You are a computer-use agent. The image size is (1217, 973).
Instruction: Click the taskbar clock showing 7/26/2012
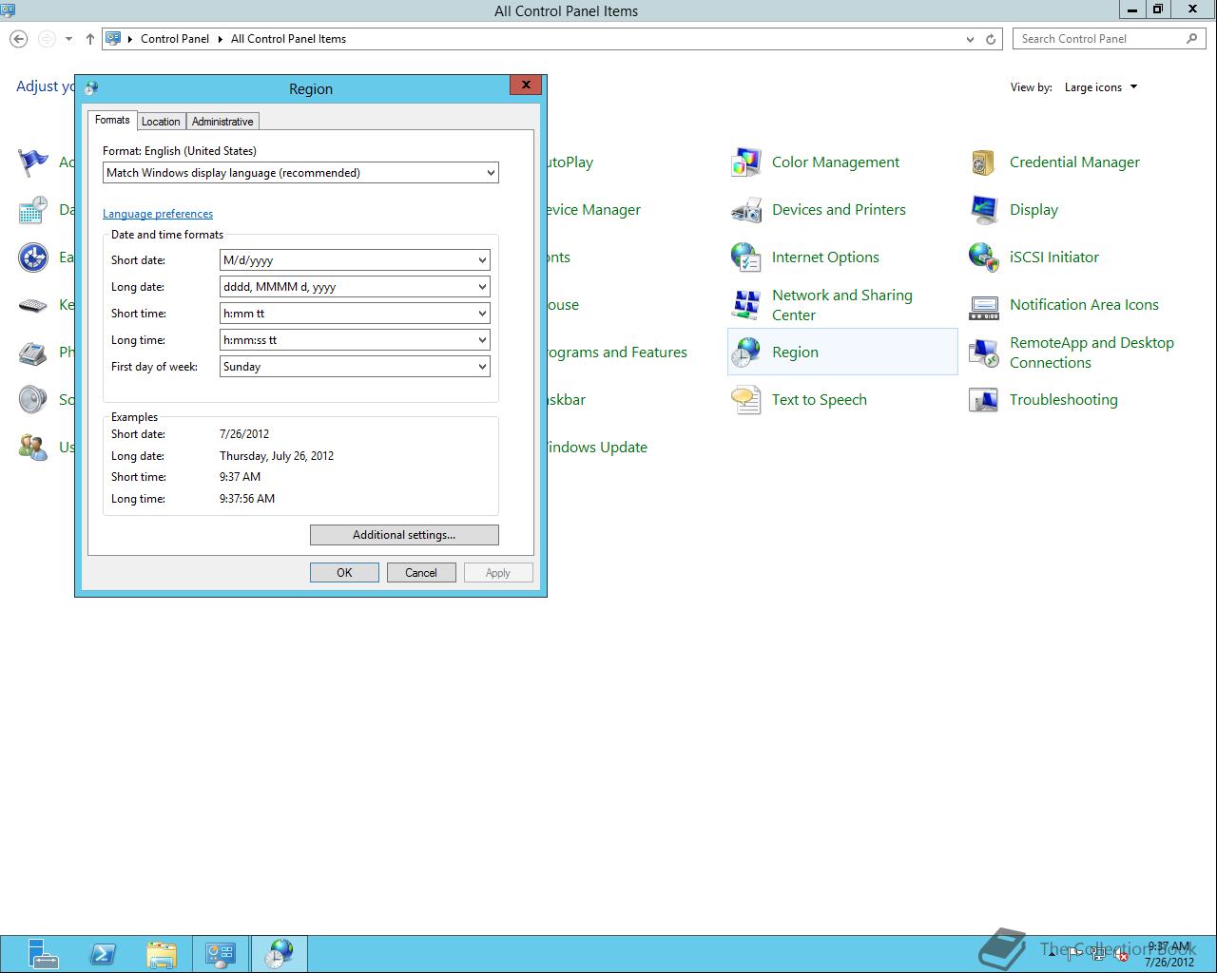(1169, 954)
